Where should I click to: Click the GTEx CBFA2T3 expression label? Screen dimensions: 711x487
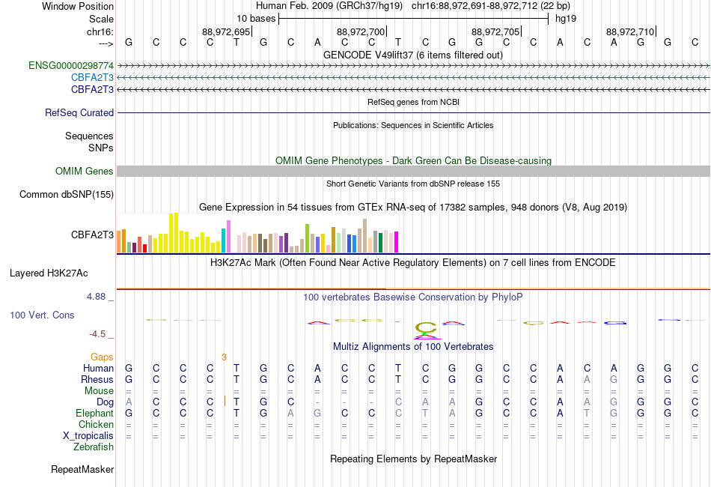point(93,235)
